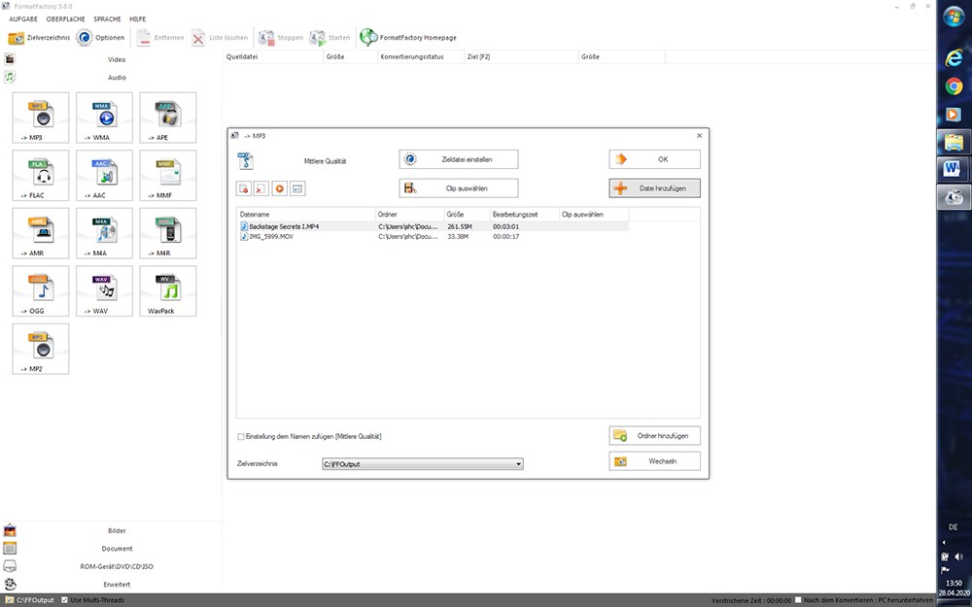Toggle the Use Multi-Threads checkbox
The image size is (972, 607).
tap(64, 599)
